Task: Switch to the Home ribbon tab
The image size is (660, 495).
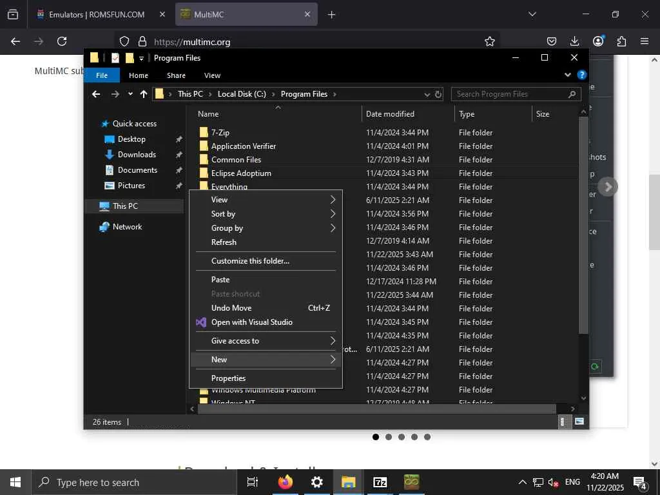Action: [139, 75]
